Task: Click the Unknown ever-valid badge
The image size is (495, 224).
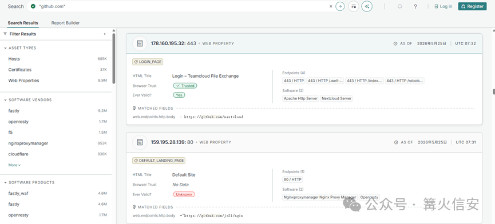Action: [184, 194]
